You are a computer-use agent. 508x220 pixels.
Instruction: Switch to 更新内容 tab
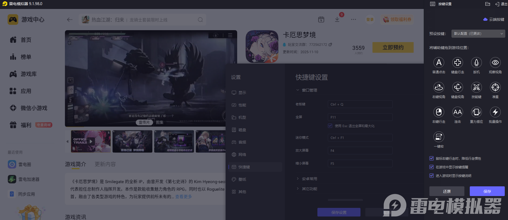105,164
